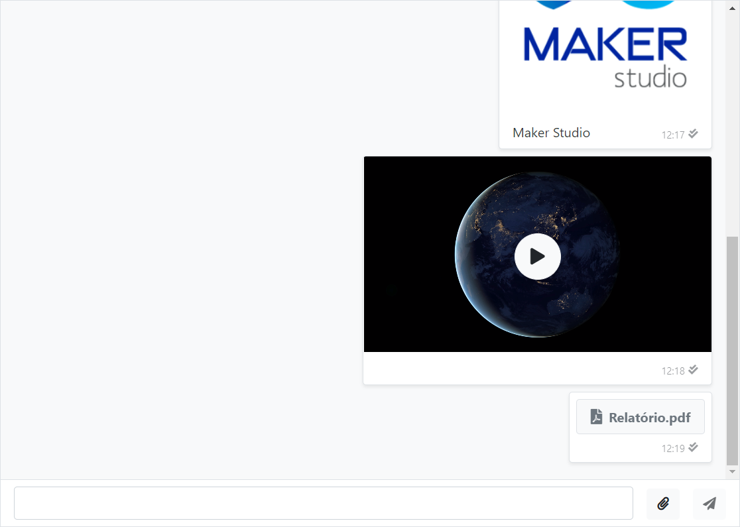Click the 12:18 video timestamp
Viewport: 740px width, 527px height.
672,371
